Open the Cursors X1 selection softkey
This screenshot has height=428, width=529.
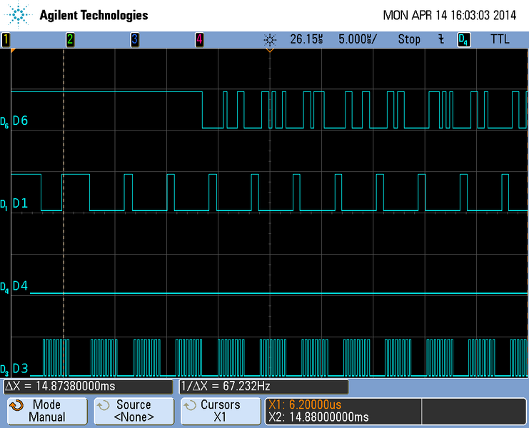coord(220,411)
